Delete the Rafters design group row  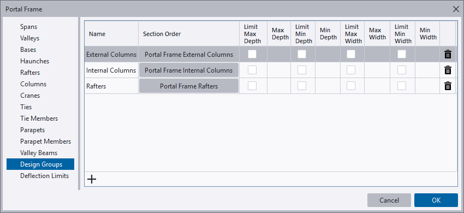[x=448, y=86]
